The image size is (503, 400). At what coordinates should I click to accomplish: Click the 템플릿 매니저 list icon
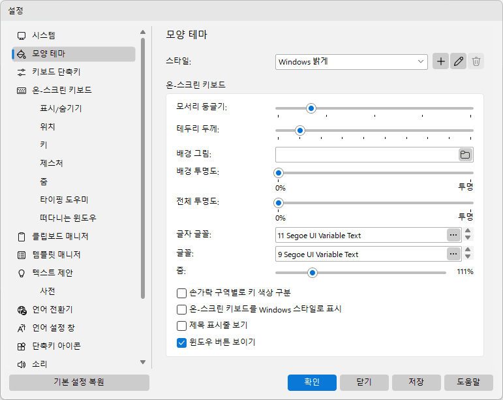click(x=22, y=255)
